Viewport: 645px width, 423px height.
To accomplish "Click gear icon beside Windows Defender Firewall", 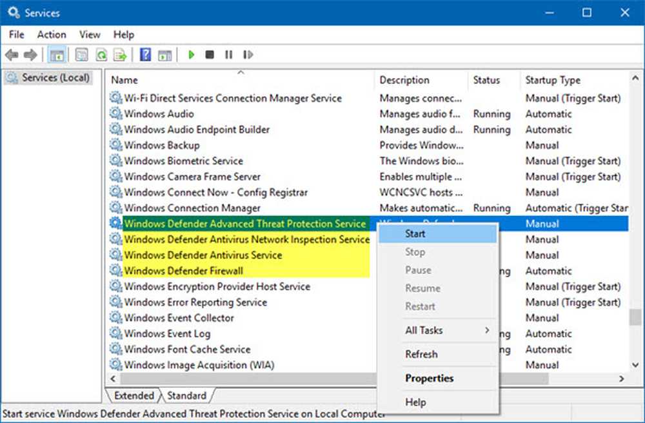I will point(115,270).
